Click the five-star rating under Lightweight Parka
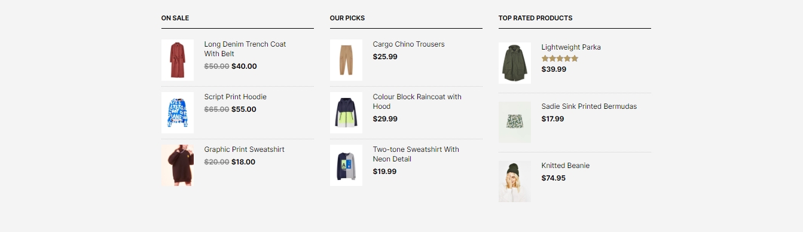The image size is (803, 232). click(560, 59)
